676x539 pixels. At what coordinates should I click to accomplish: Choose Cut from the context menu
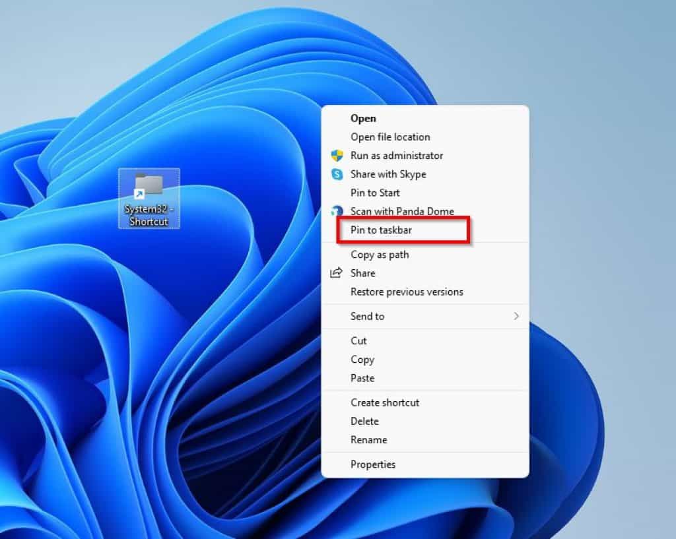coord(425,341)
